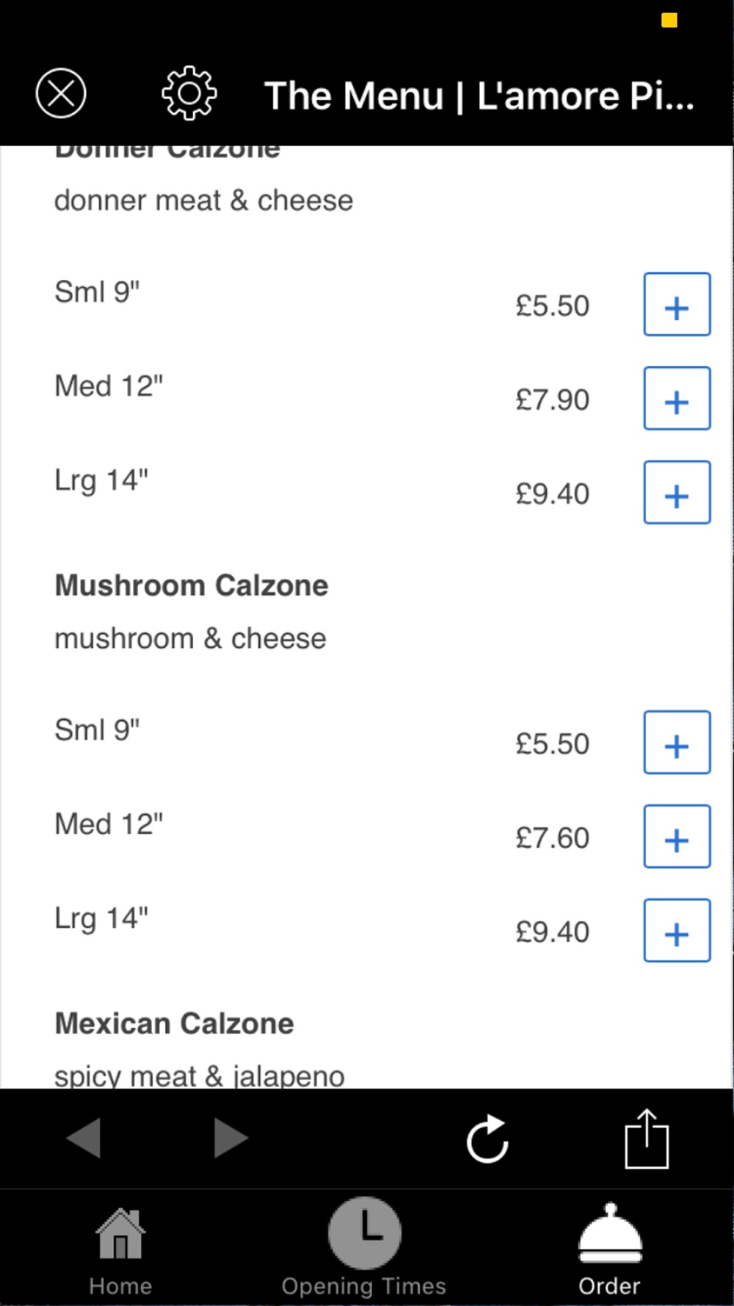The width and height of the screenshot is (734, 1306).
Task: Add Medium 12" Mushroom Calzone at £7.60
Action: (677, 837)
